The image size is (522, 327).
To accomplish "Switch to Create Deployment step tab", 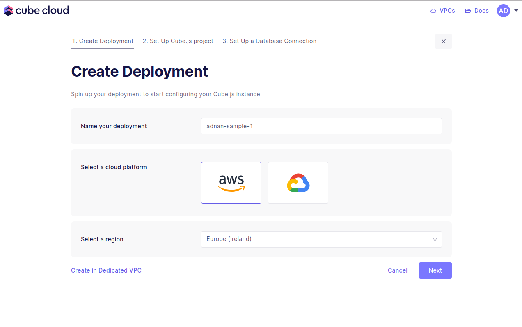I will coord(103,41).
